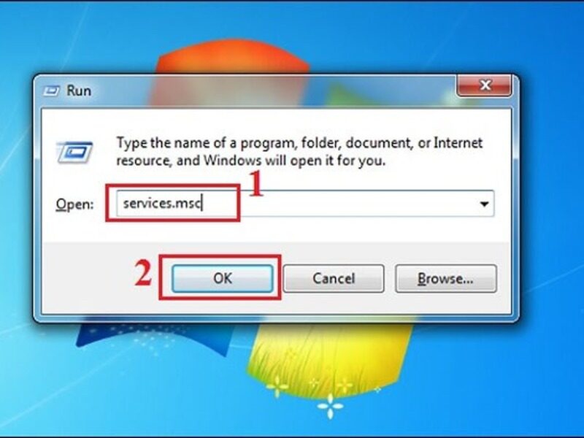Click the Cancel button
Viewport: 584px width, 438px height.
[x=334, y=279]
